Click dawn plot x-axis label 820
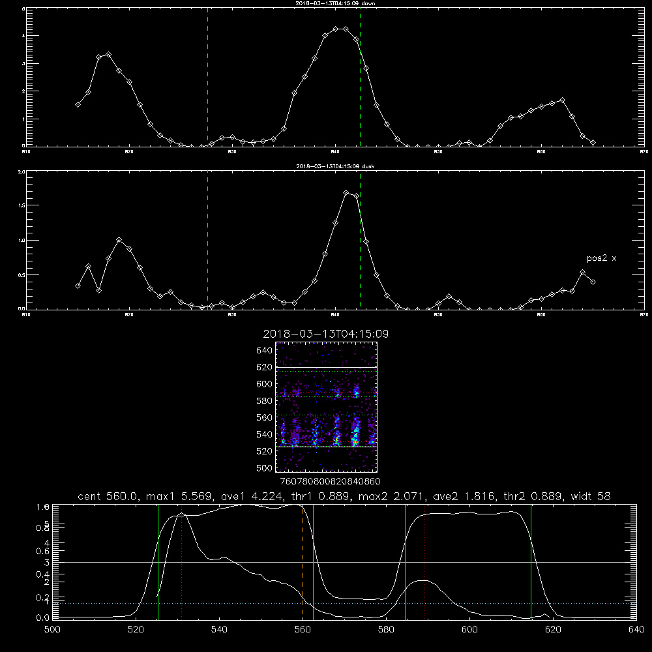Screen dimensions: 652x652 tap(129, 152)
